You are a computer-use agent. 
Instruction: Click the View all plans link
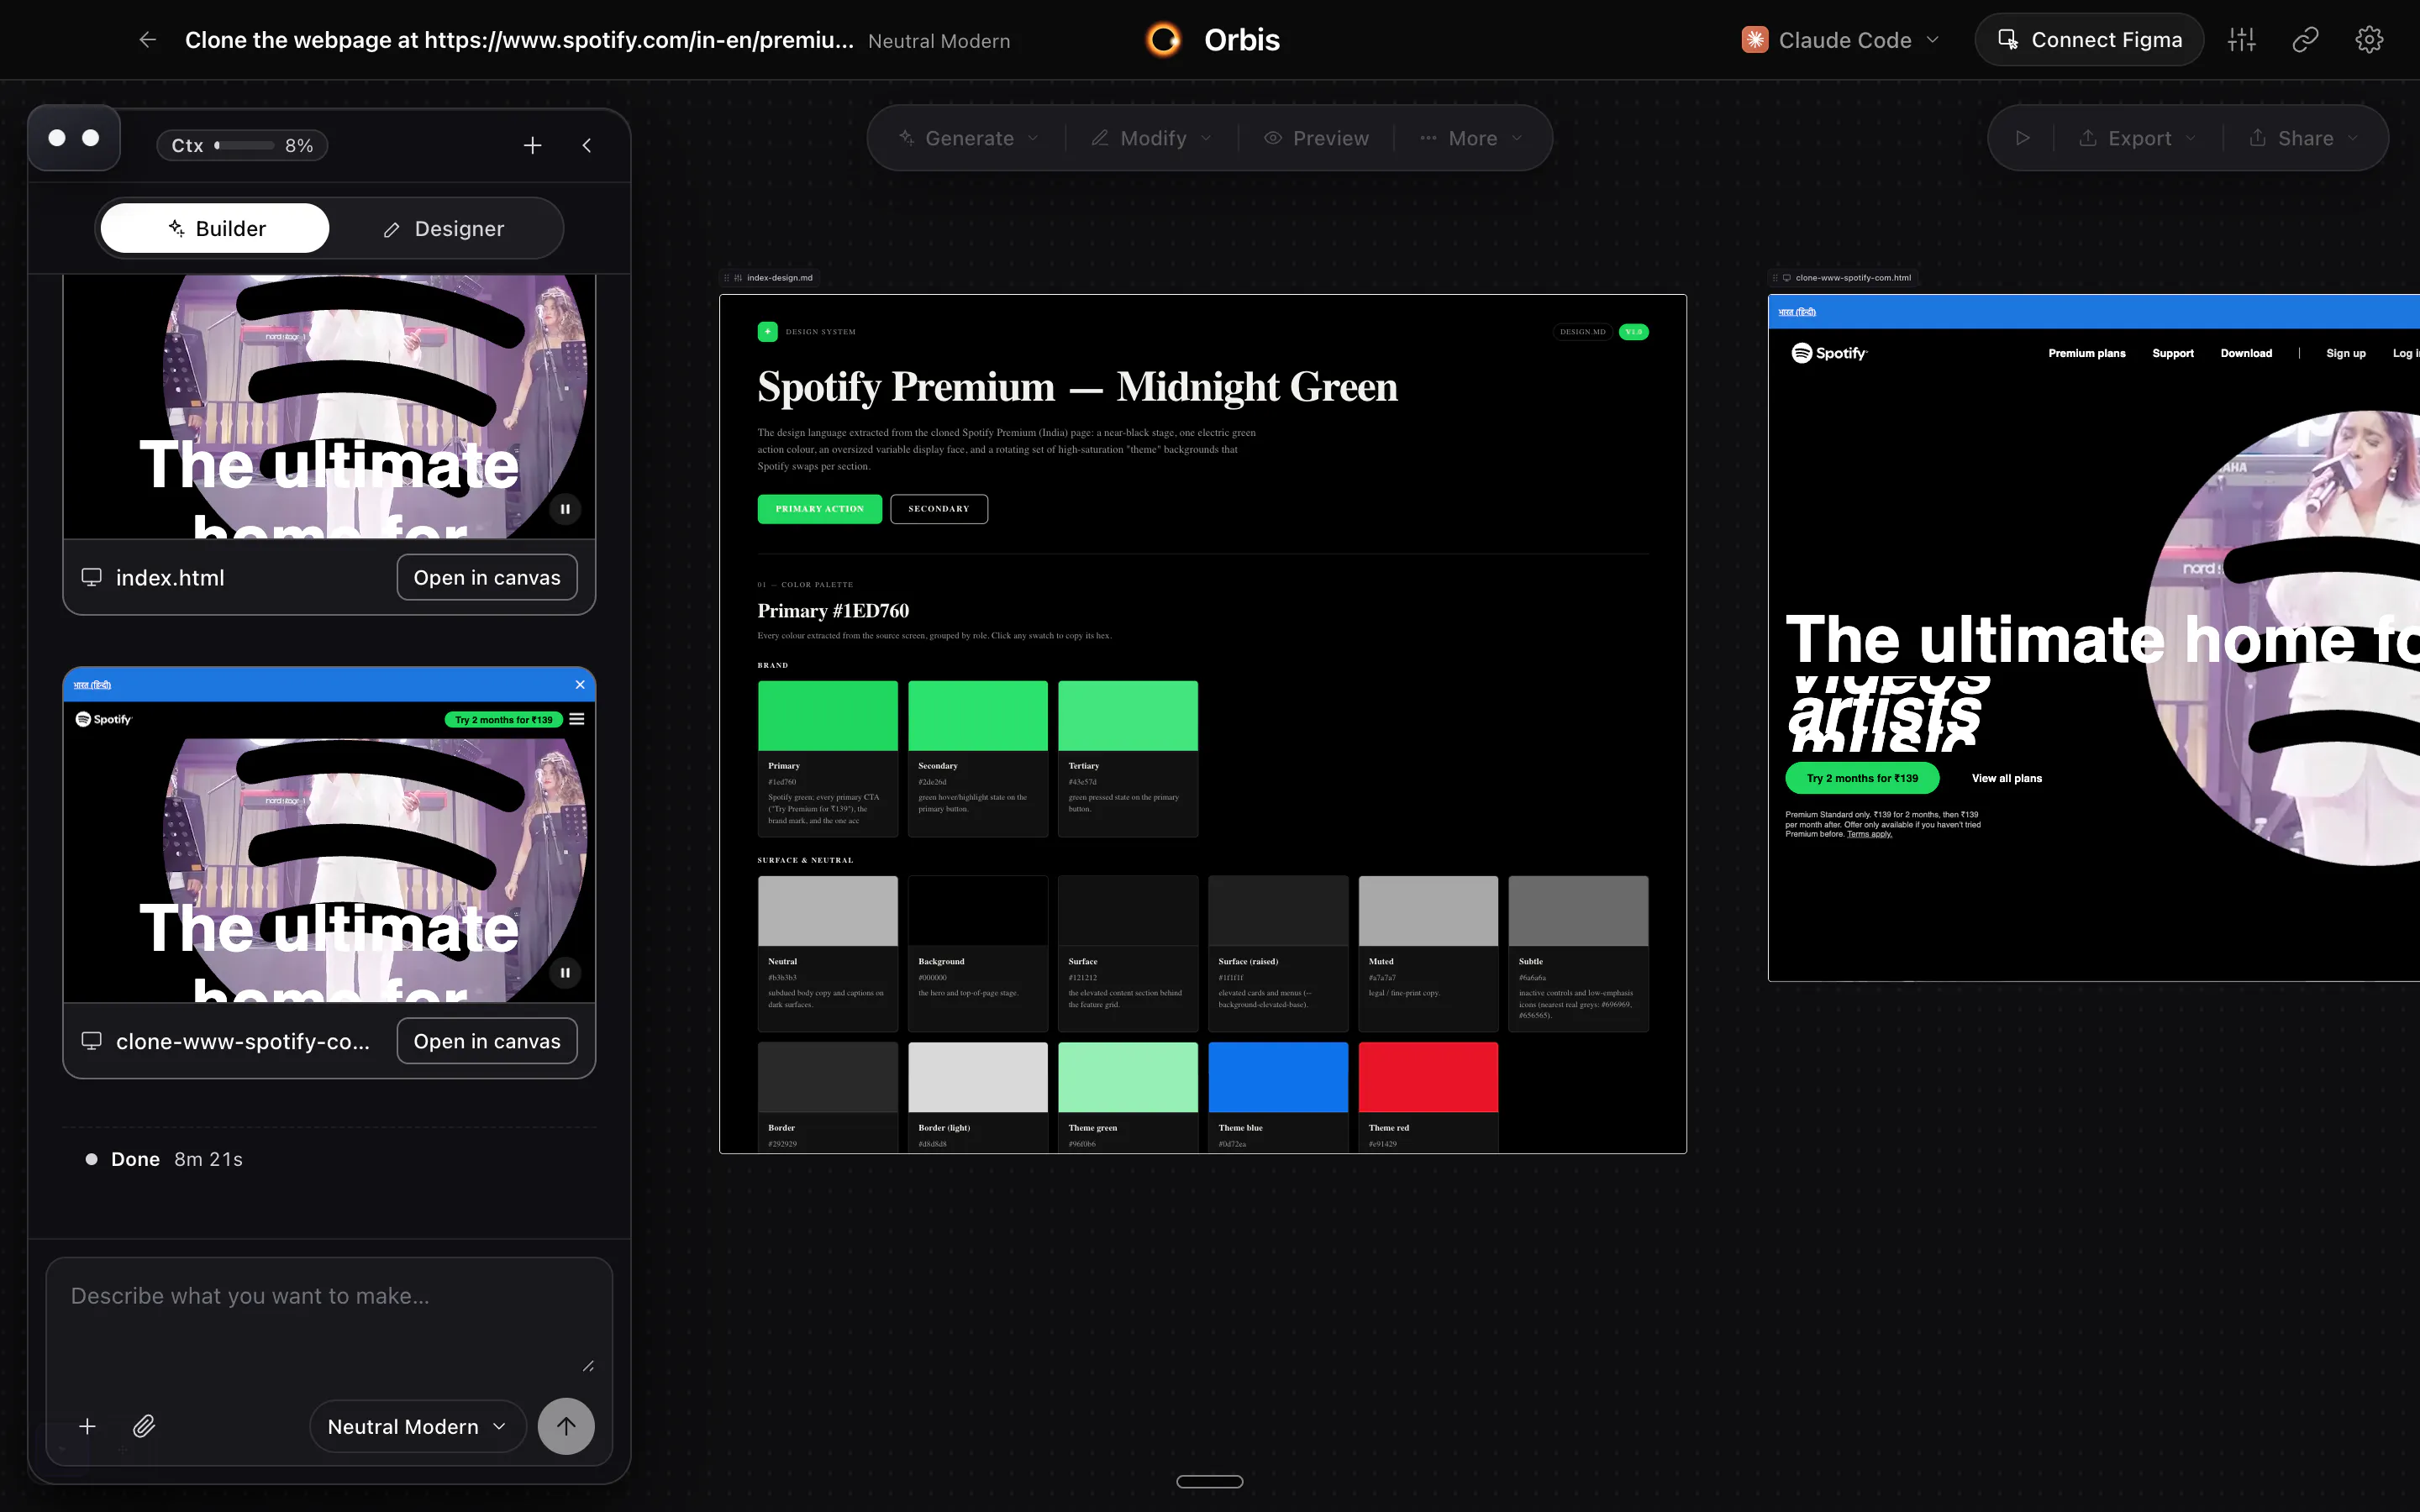pos(2006,778)
